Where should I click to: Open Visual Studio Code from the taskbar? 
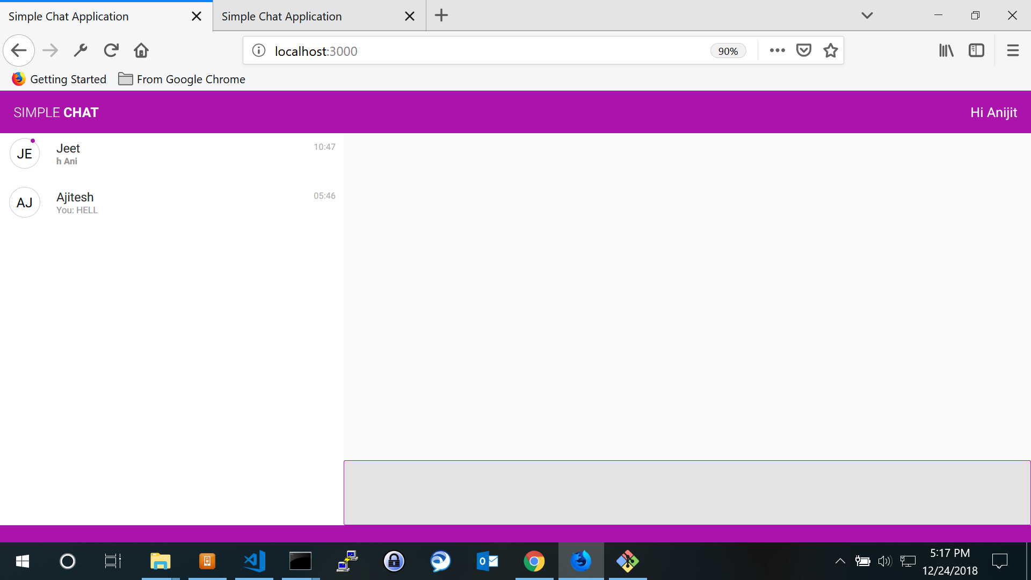pyautogui.click(x=254, y=561)
